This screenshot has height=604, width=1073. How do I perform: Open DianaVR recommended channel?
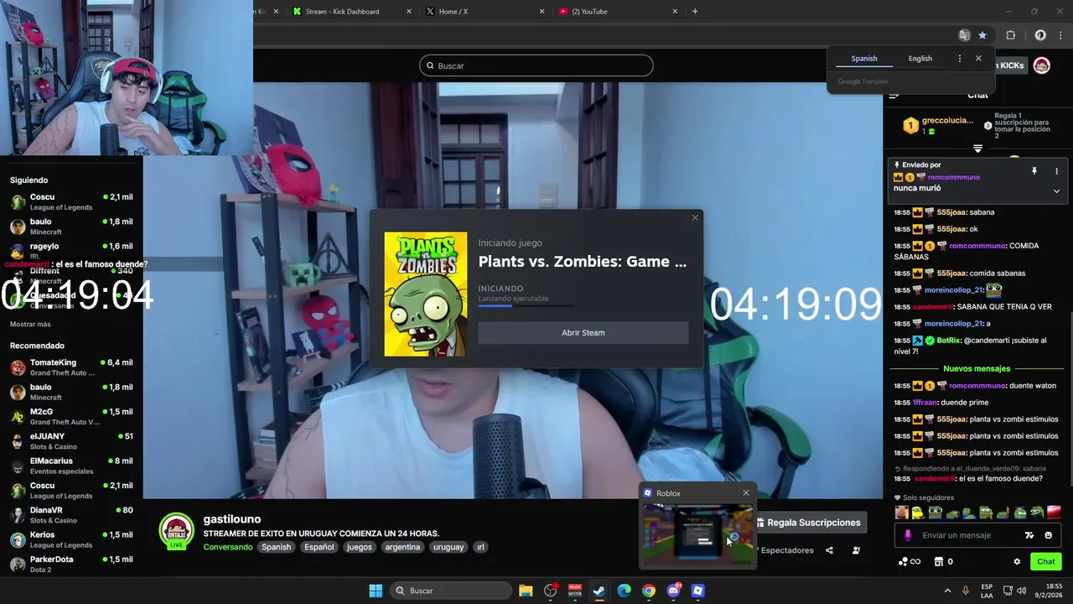click(71, 514)
